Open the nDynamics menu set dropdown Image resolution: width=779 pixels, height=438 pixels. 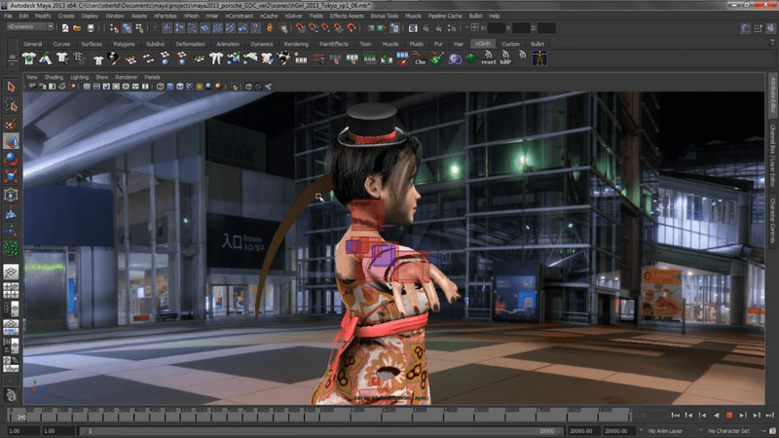coord(29,28)
